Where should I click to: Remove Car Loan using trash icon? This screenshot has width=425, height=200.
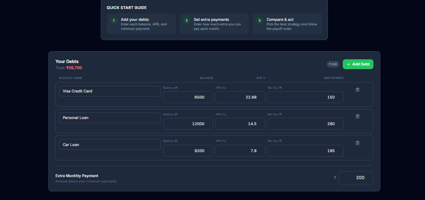point(357,143)
